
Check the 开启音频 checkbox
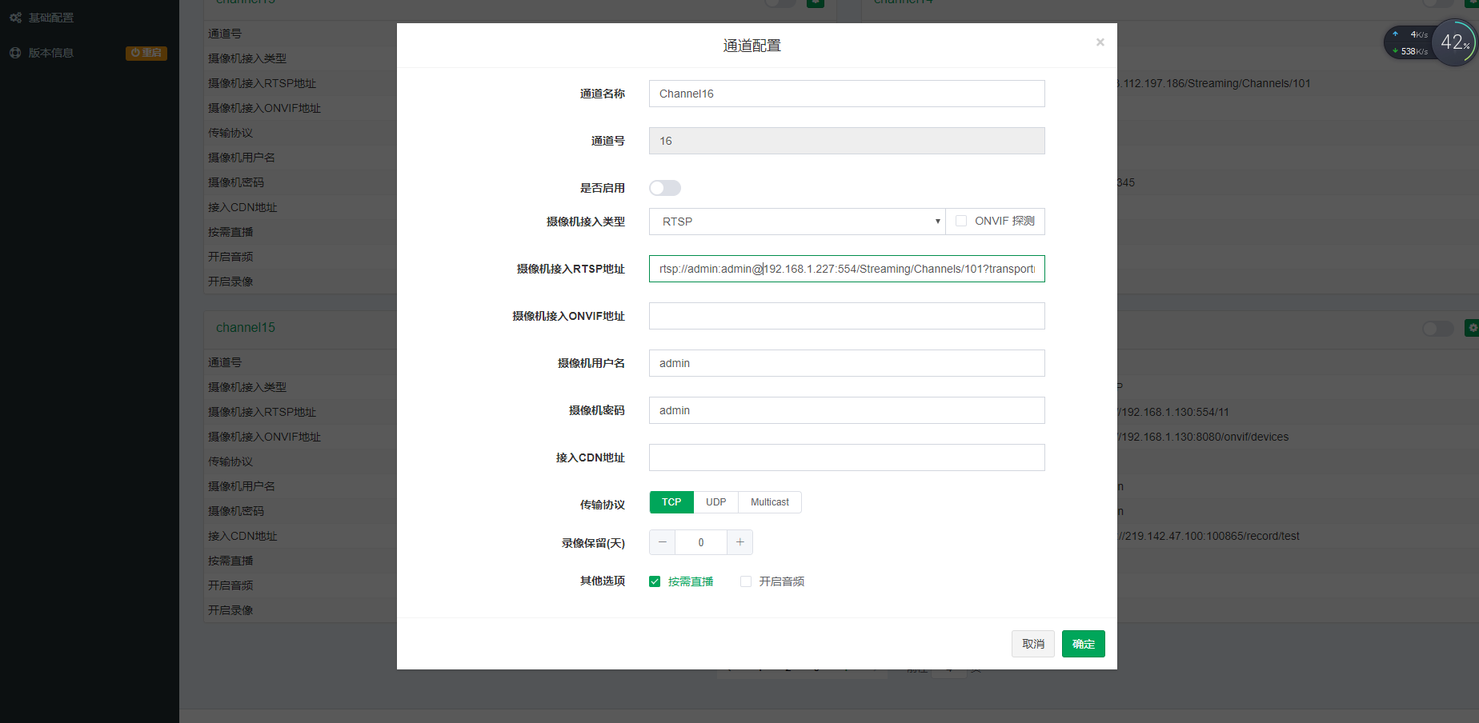[746, 581]
